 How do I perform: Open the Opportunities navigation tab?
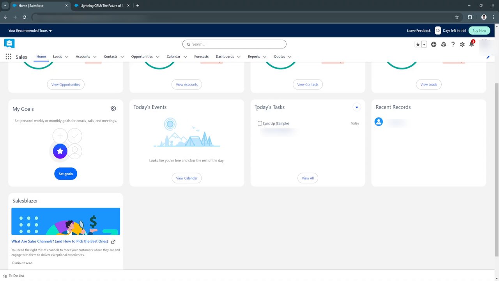[x=142, y=57]
